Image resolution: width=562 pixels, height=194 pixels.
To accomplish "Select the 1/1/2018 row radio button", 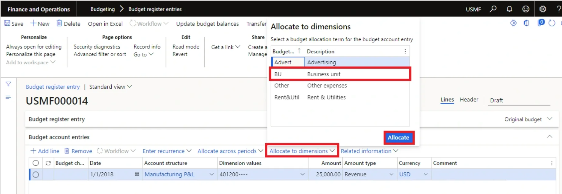I will point(36,174).
